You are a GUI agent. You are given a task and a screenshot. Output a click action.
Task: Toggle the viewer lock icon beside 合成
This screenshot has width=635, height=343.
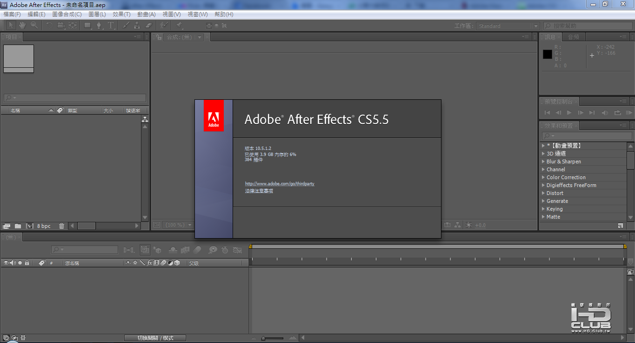(x=159, y=37)
